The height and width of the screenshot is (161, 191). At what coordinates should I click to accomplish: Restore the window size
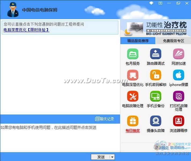(x=178, y=3)
